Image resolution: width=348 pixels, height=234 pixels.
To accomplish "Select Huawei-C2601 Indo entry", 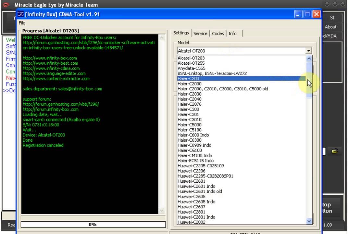I will coord(241,186).
